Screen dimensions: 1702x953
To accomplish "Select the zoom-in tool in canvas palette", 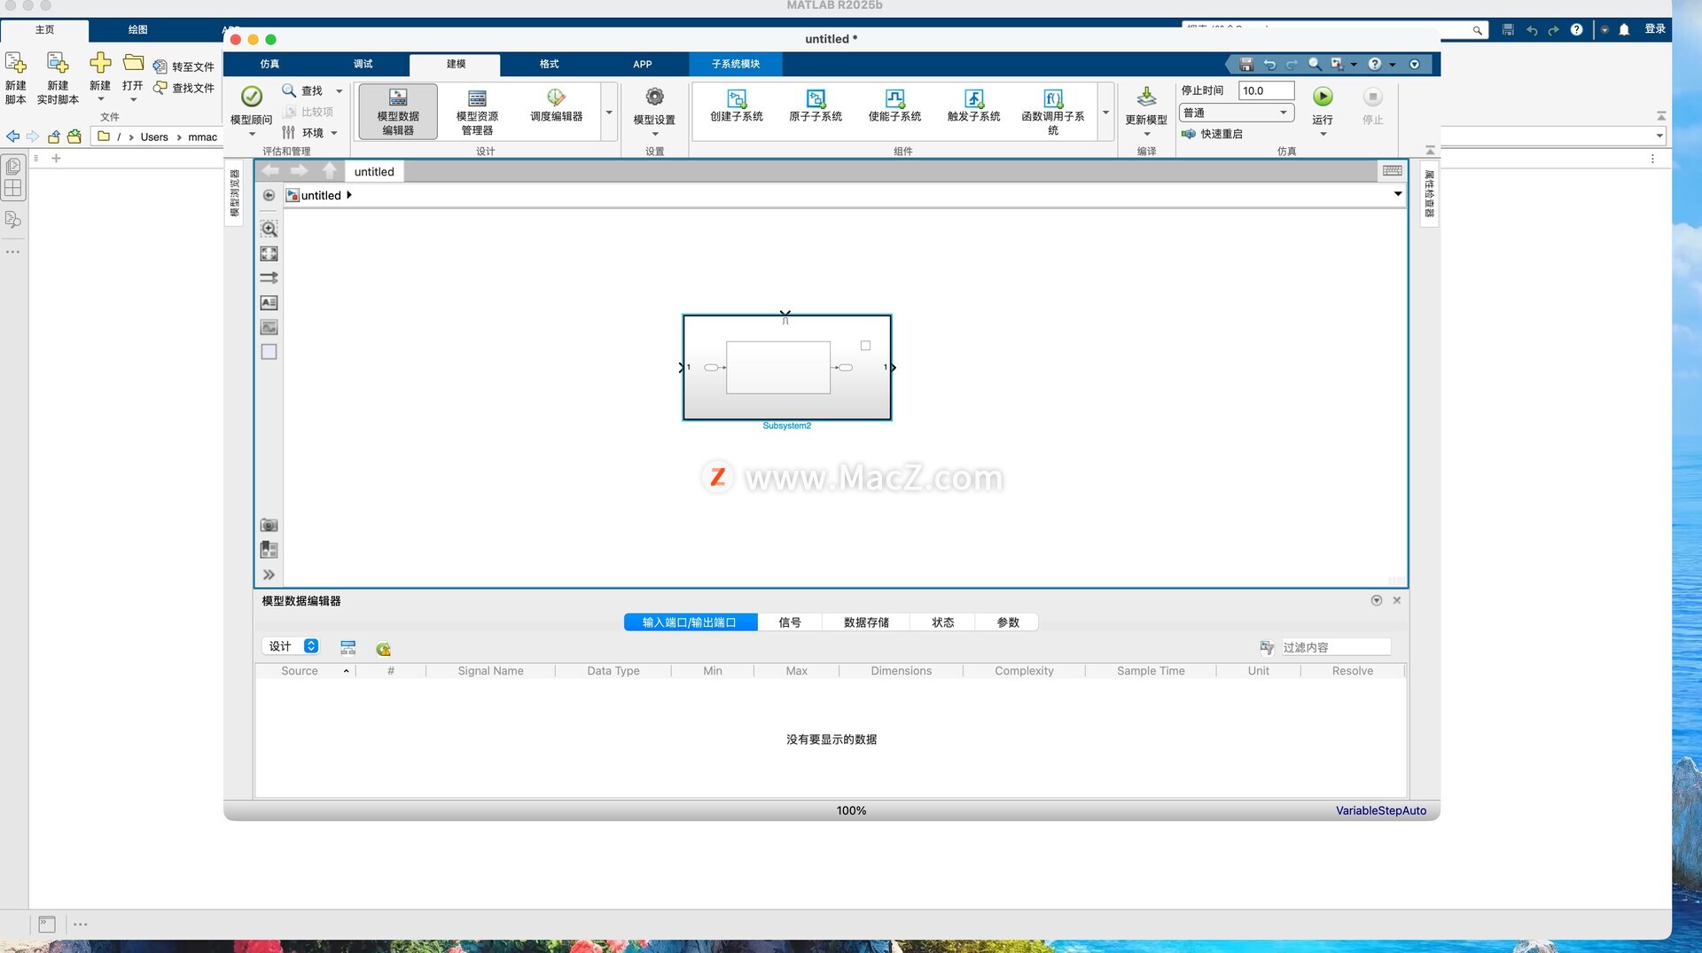I will (269, 229).
